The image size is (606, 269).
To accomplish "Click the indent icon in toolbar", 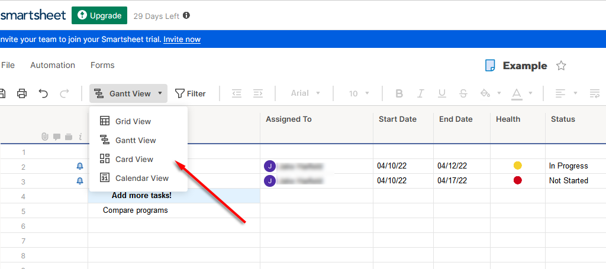I will pyautogui.click(x=258, y=93).
